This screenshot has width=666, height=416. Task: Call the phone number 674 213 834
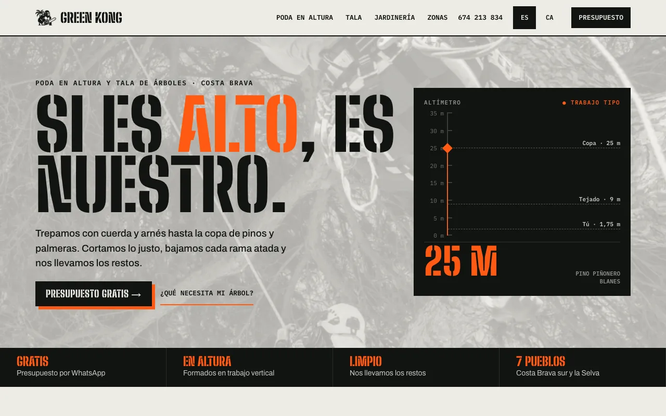[x=480, y=18]
